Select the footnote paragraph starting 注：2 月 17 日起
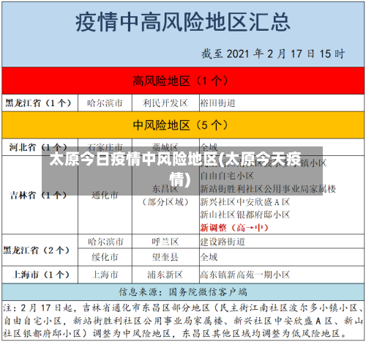Viewport: 366px width, 342px height. point(183,321)
